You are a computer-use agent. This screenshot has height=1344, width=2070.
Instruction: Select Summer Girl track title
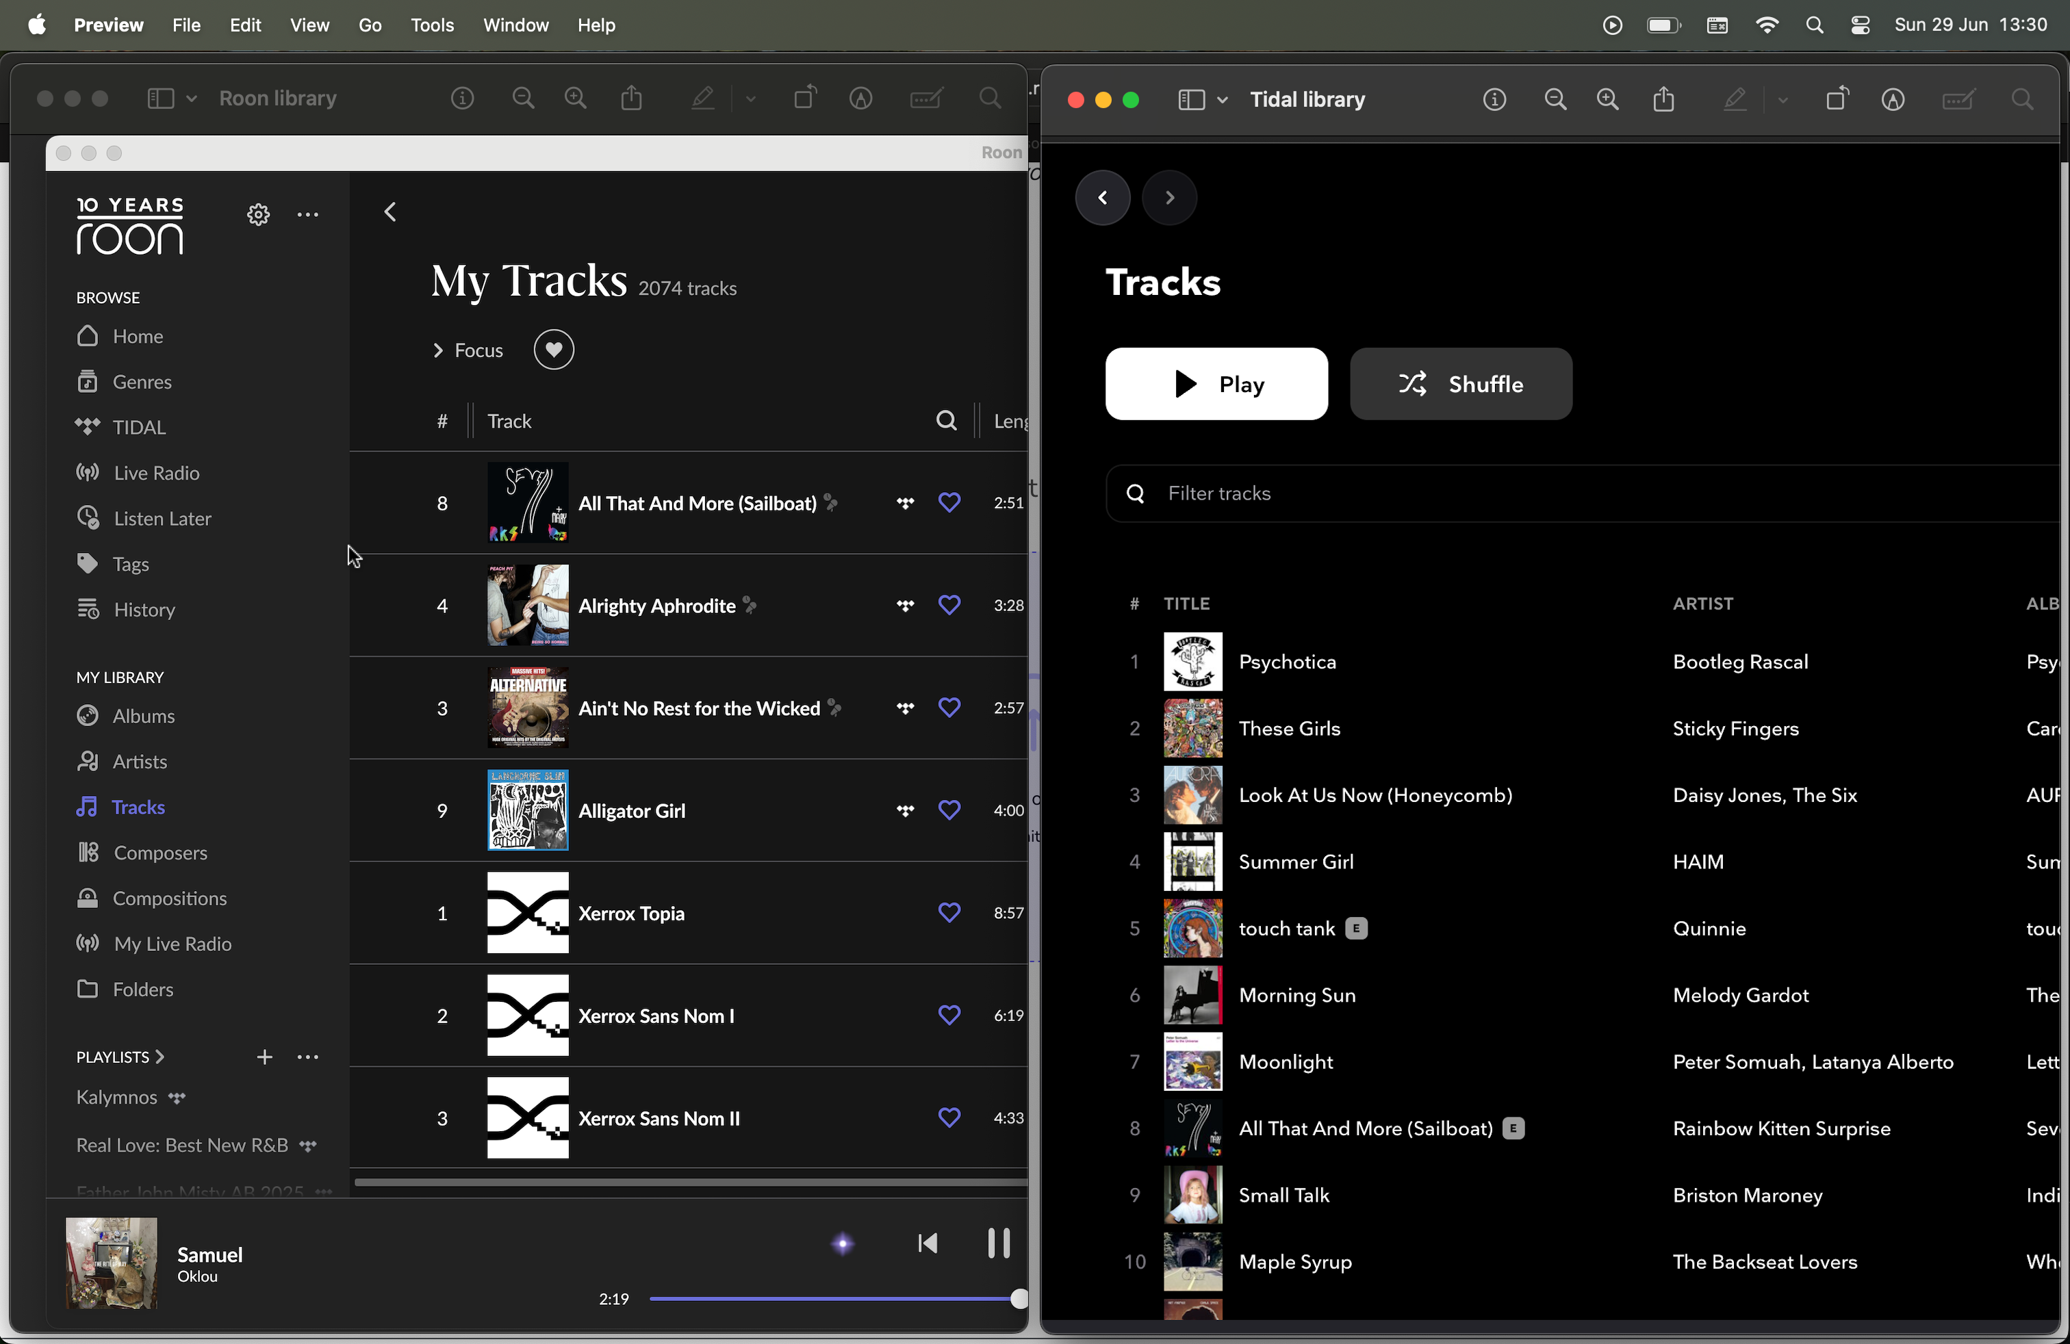tap(1296, 862)
